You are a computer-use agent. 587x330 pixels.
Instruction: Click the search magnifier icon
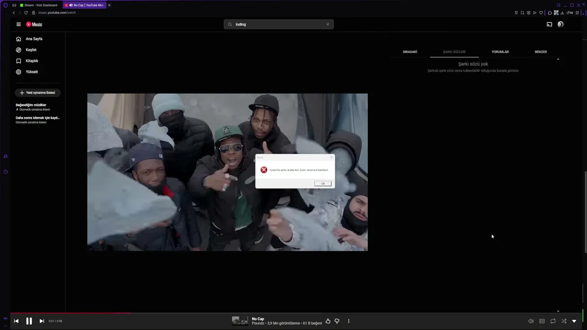(x=230, y=24)
